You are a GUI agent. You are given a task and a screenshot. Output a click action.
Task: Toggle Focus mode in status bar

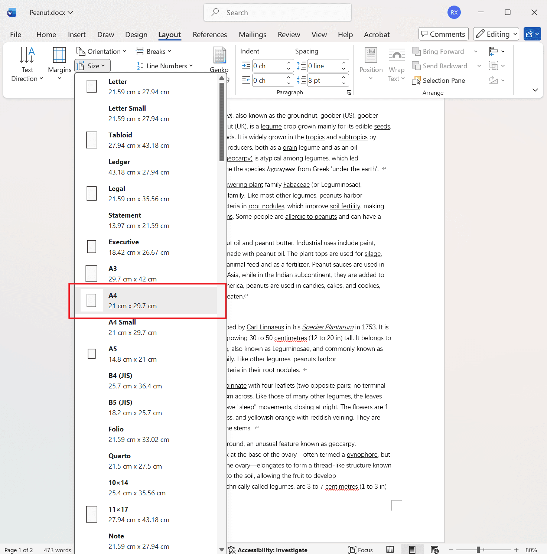(360, 550)
